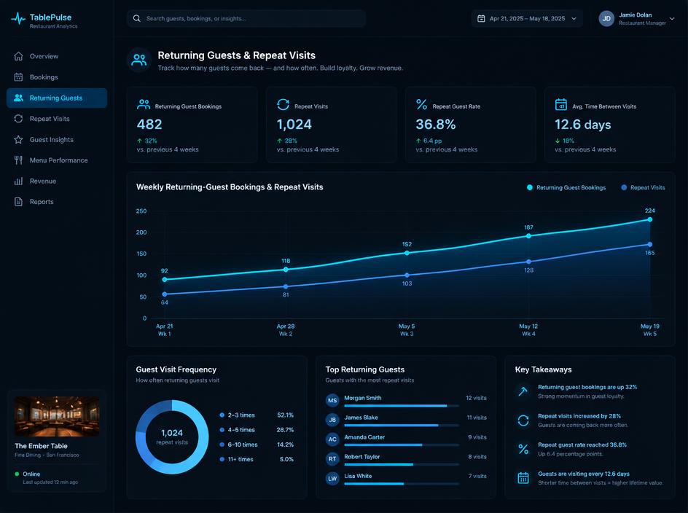Click the AC avatar for Amanda Carter
This screenshot has width=688, height=513.
coord(332,439)
